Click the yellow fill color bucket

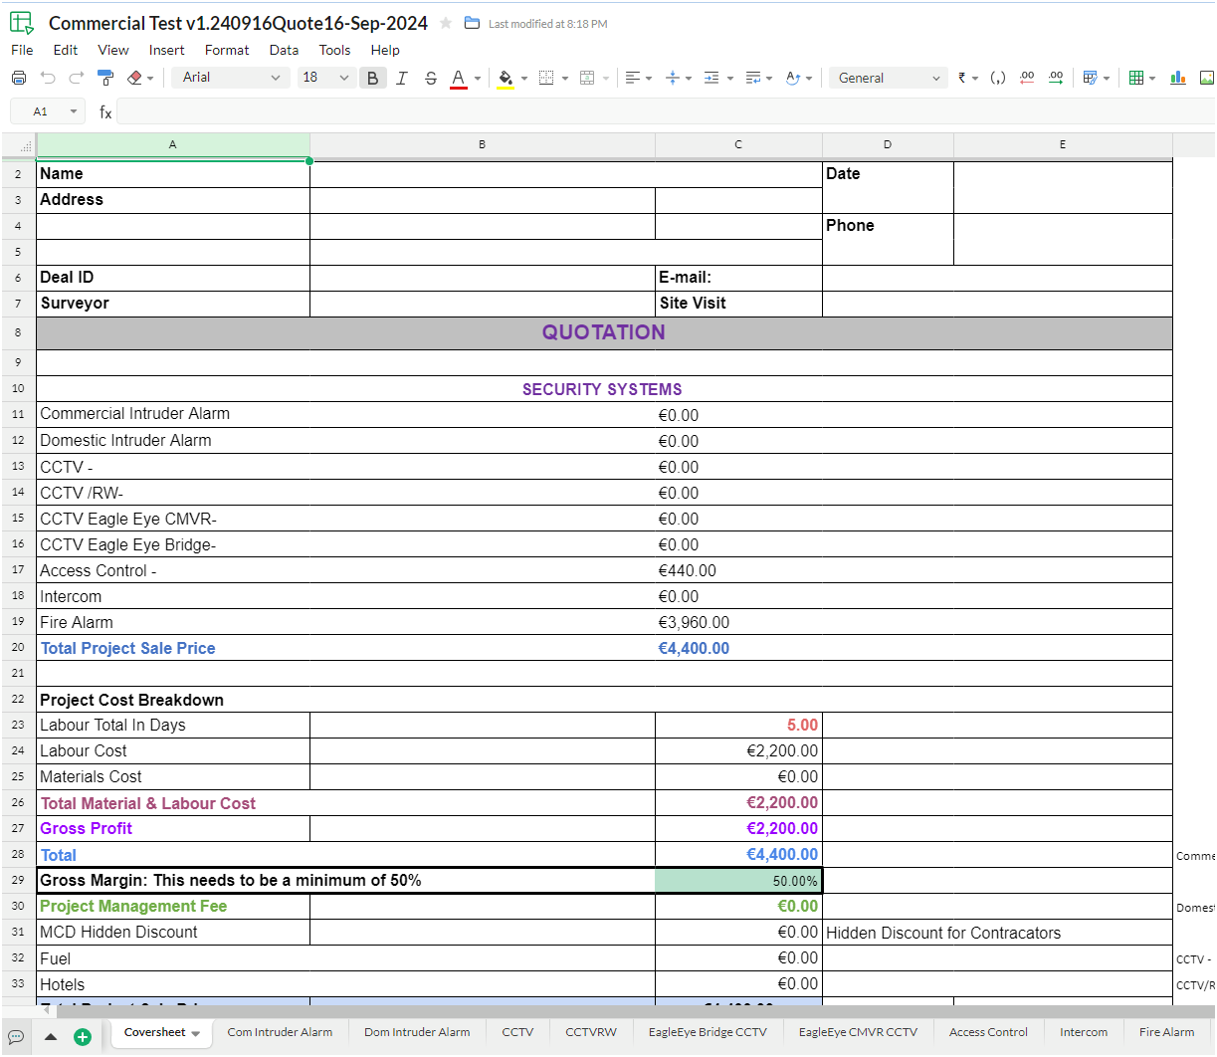[x=506, y=78]
